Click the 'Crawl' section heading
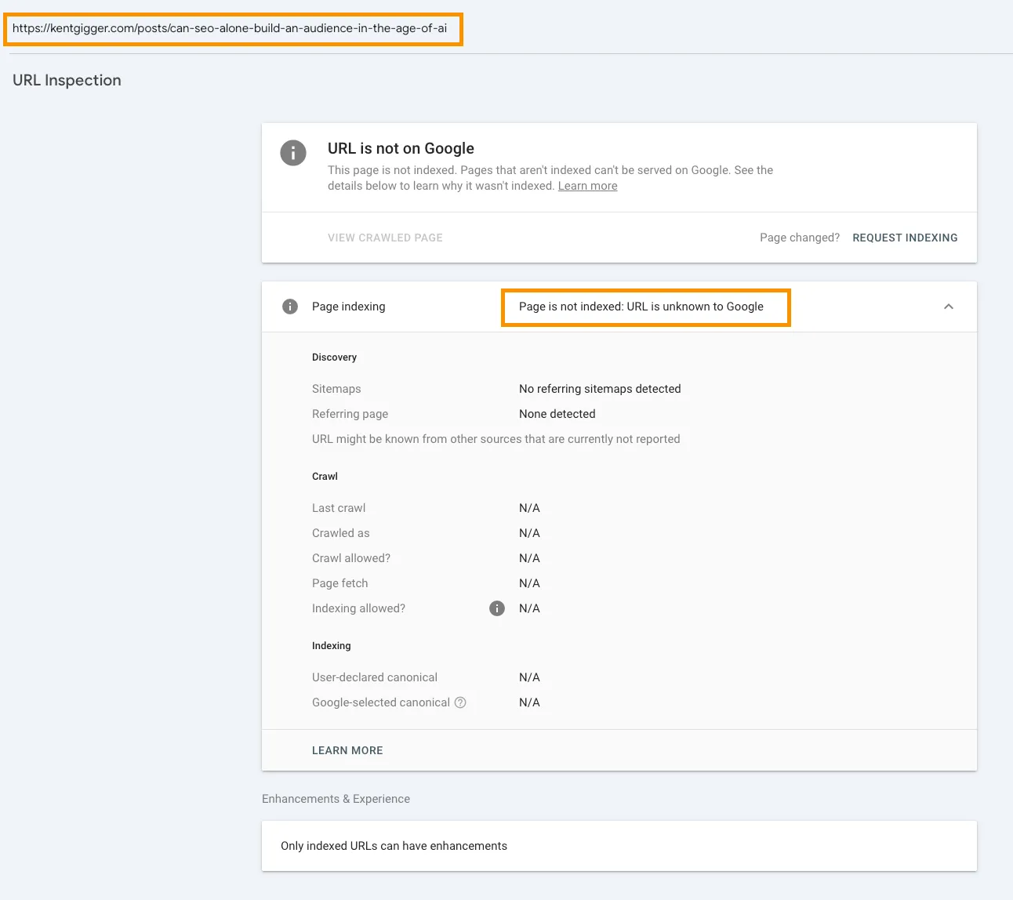 (x=325, y=477)
